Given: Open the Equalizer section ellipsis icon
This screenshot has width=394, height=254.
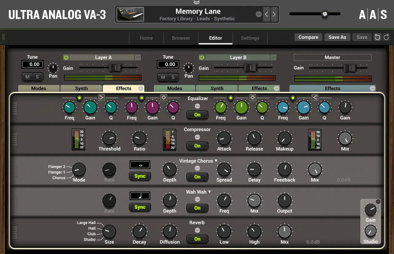Looking at the screenshot, I should pos(197,106).
